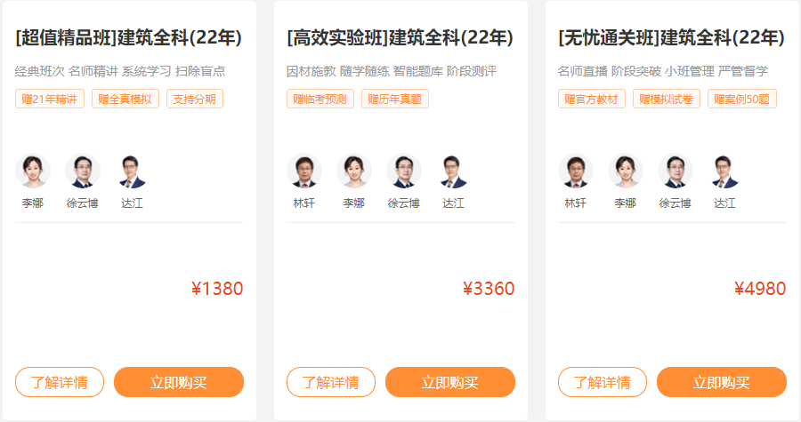Click 林轩 avatar in 无忧通关班 card
Screen dimensions: 801x422
coord(576,171)
